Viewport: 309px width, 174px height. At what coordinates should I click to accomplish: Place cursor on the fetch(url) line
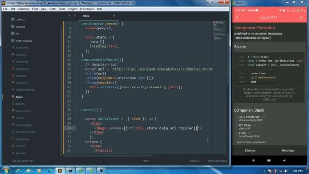pyautogui.click(x=96, y=73)
